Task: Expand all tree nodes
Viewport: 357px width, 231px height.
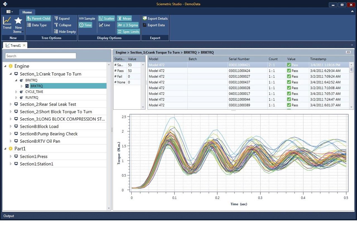Action: (x=62, y=18)
